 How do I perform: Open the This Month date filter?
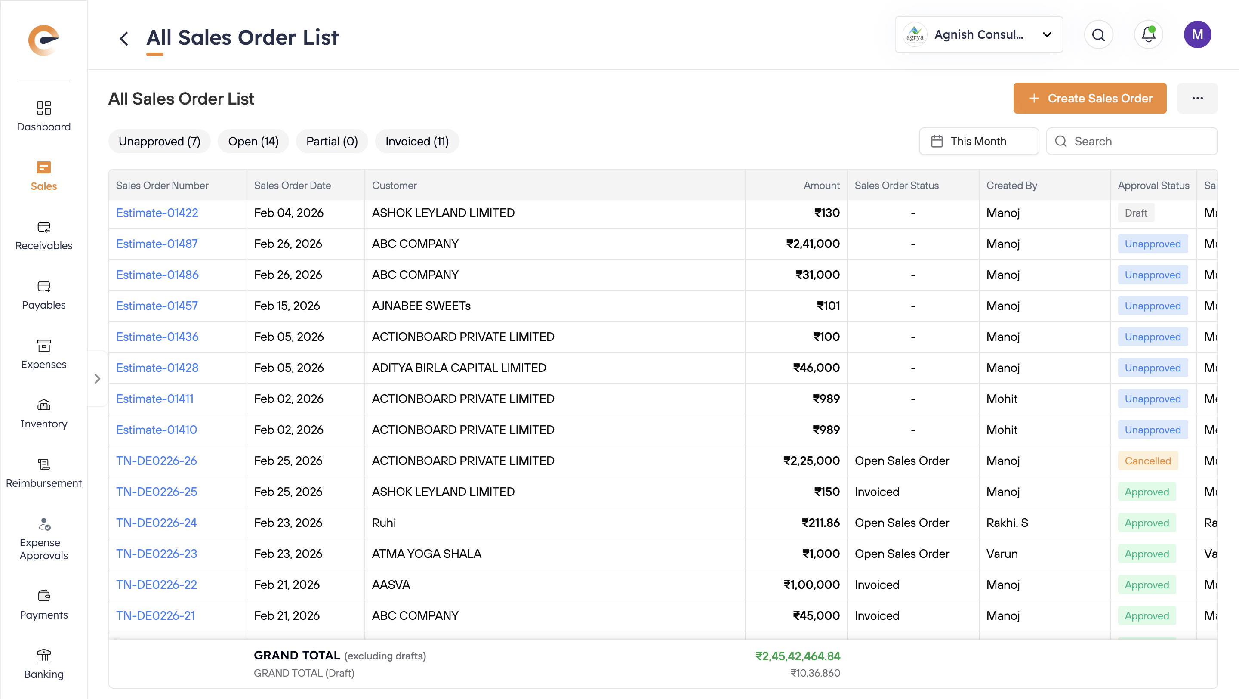click(x=978, y=141)
